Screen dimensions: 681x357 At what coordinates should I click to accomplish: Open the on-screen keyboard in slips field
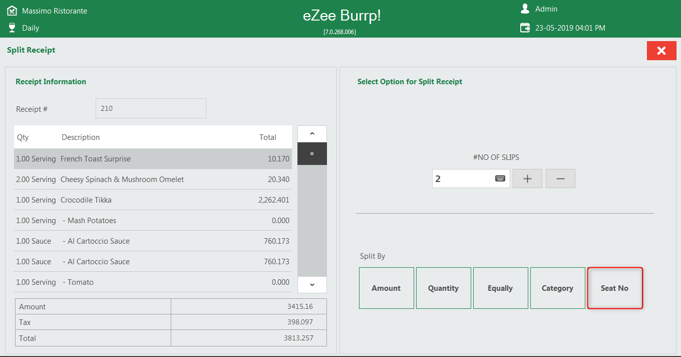click(500, 178)
